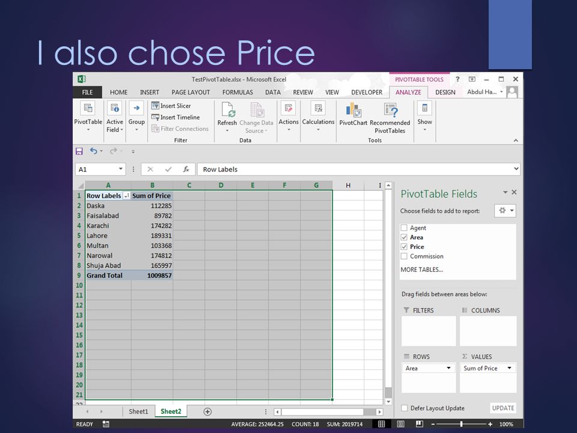Refresh the pivot table data
This screenshot has height=433, width=577.
click(x=227, y=117)
